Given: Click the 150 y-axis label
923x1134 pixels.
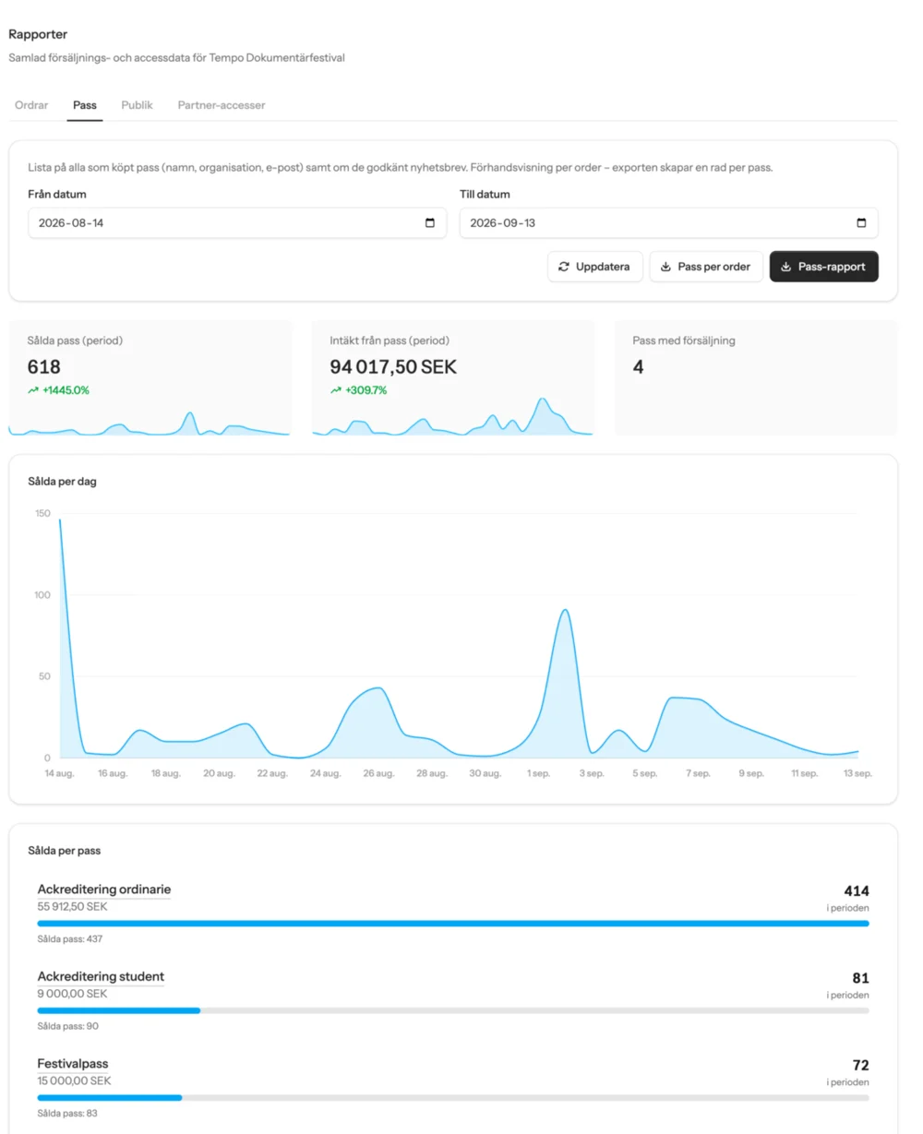Looking at the screenshot, I should 42,513.
